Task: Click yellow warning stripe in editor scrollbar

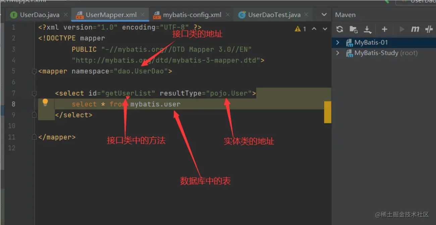Action: (327, 112)
